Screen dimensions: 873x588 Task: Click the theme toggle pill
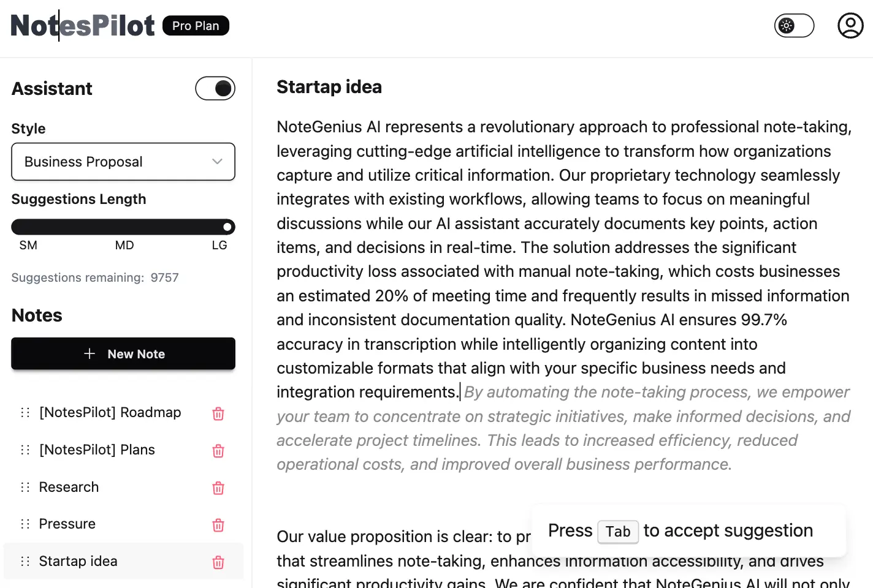point(795,25)
